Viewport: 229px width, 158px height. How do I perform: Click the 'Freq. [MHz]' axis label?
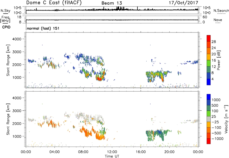[5, 19]
